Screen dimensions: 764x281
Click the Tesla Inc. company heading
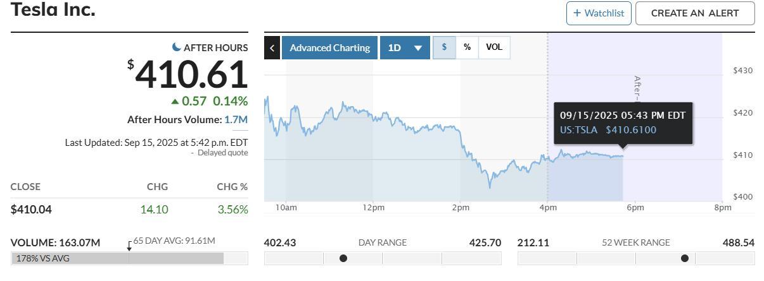(53, 10)
